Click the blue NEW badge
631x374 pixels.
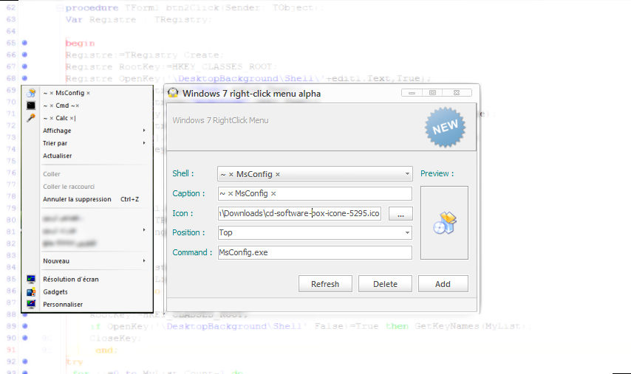[x=445, y=127]
